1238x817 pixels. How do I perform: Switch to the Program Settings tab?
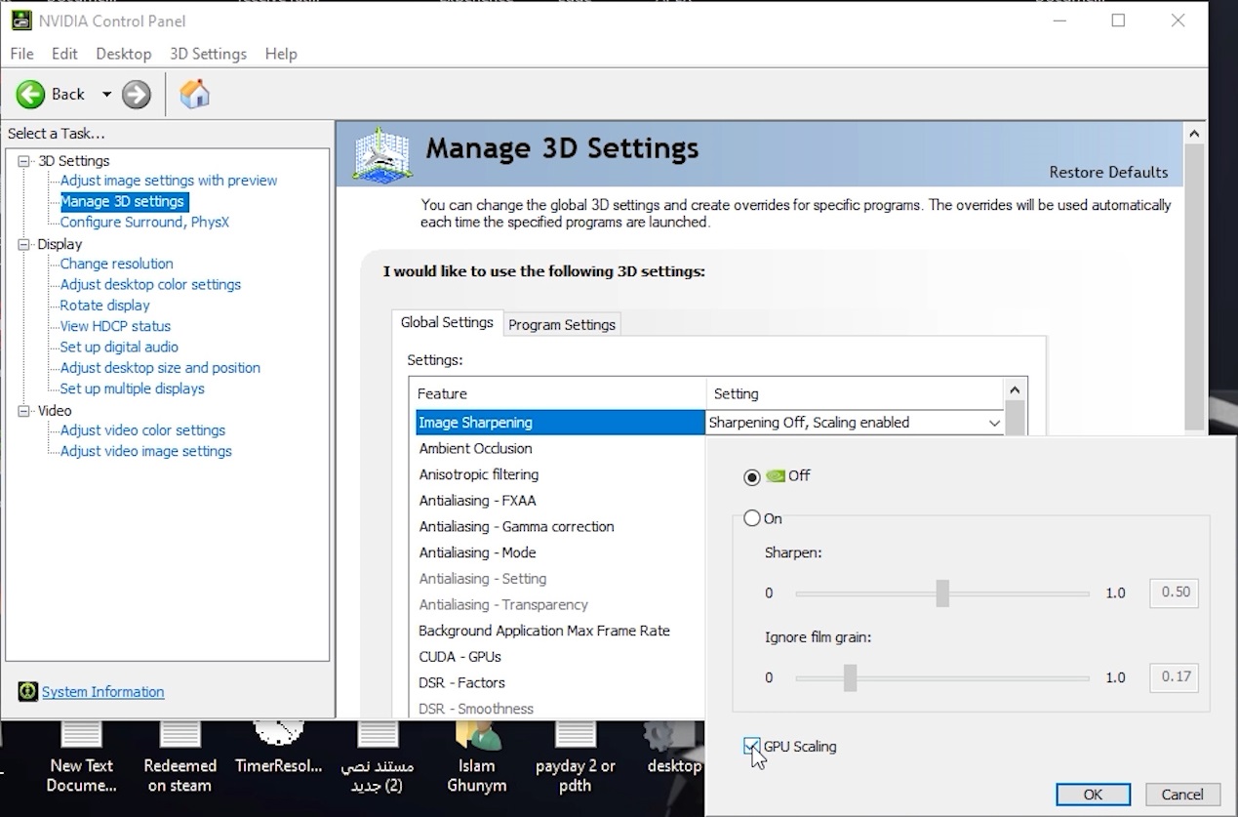[562, 324]
